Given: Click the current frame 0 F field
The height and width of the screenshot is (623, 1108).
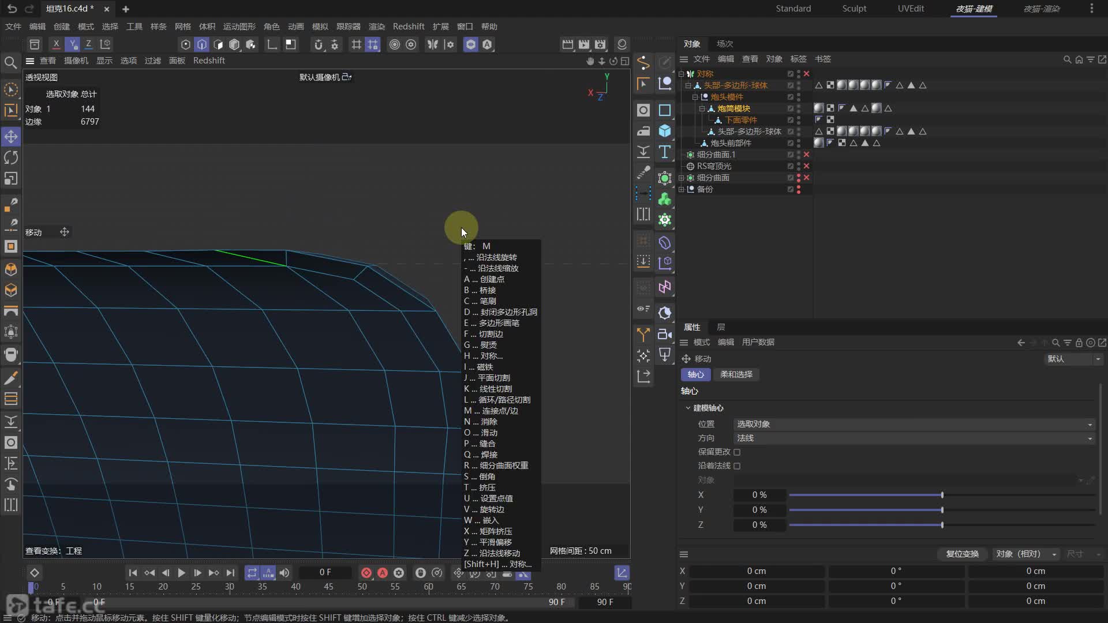Looking at the screenshot, I should coord(325,573).
